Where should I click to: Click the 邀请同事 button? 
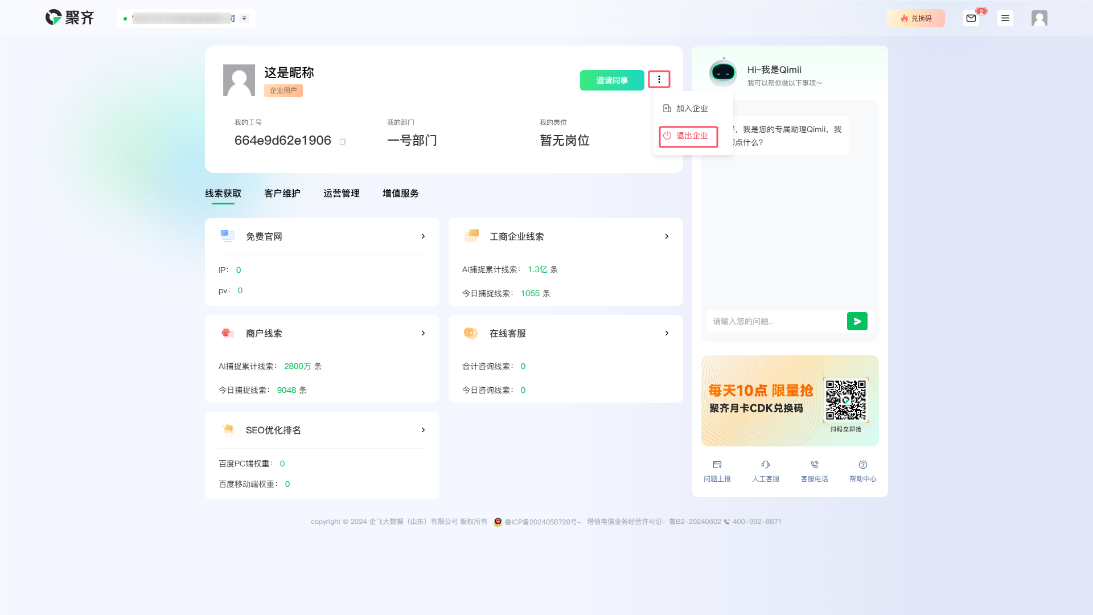pos(612,80)
